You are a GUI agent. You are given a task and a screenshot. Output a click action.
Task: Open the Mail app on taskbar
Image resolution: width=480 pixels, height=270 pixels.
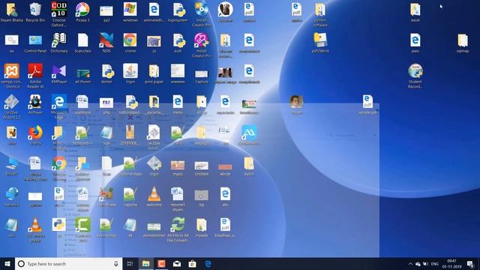pos(177,264)
